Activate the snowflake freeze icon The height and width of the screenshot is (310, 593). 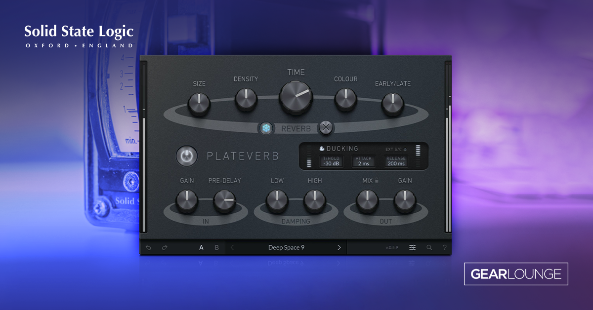[x=267, y=128]
